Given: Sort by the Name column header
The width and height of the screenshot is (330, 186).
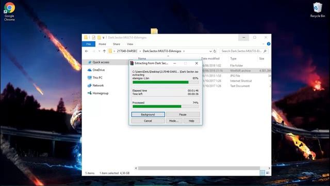Looking at the screenshot, I should point(142,58).
